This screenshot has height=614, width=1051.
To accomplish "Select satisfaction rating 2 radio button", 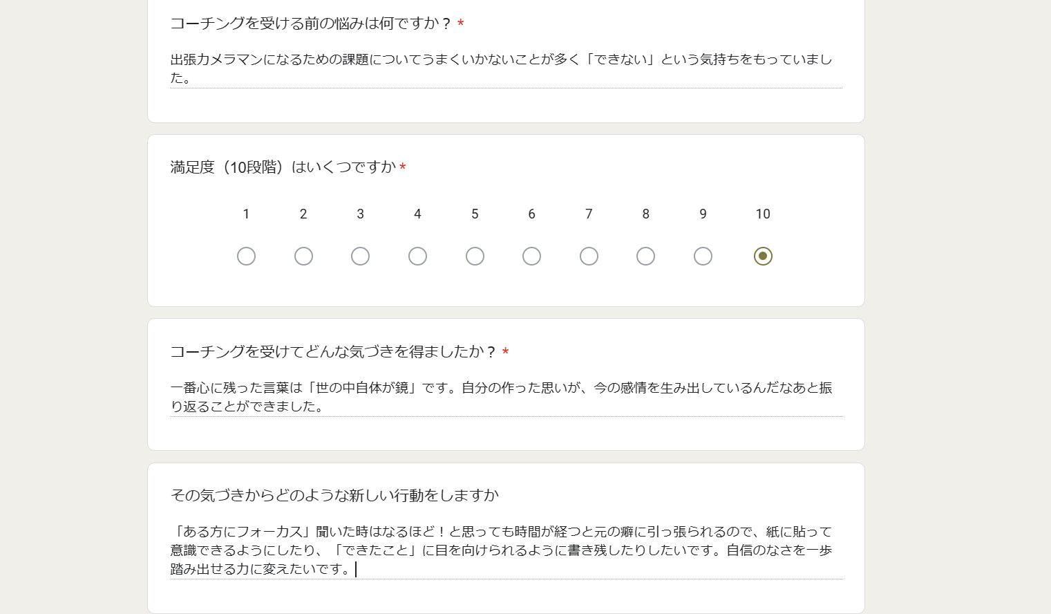I will [x=303, y=257].
